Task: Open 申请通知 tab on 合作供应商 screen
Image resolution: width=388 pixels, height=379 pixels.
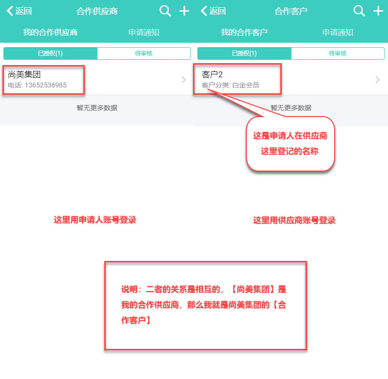Action: pyautogui.click(x=144, y=33)
